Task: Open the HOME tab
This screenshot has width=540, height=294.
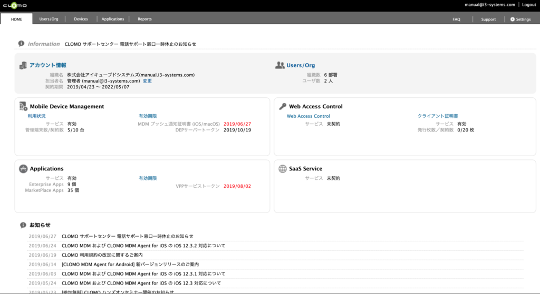Action: [x=16, y=19]
